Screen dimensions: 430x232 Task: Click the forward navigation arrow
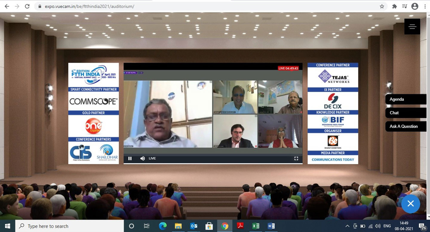click(x=17, y=6)
